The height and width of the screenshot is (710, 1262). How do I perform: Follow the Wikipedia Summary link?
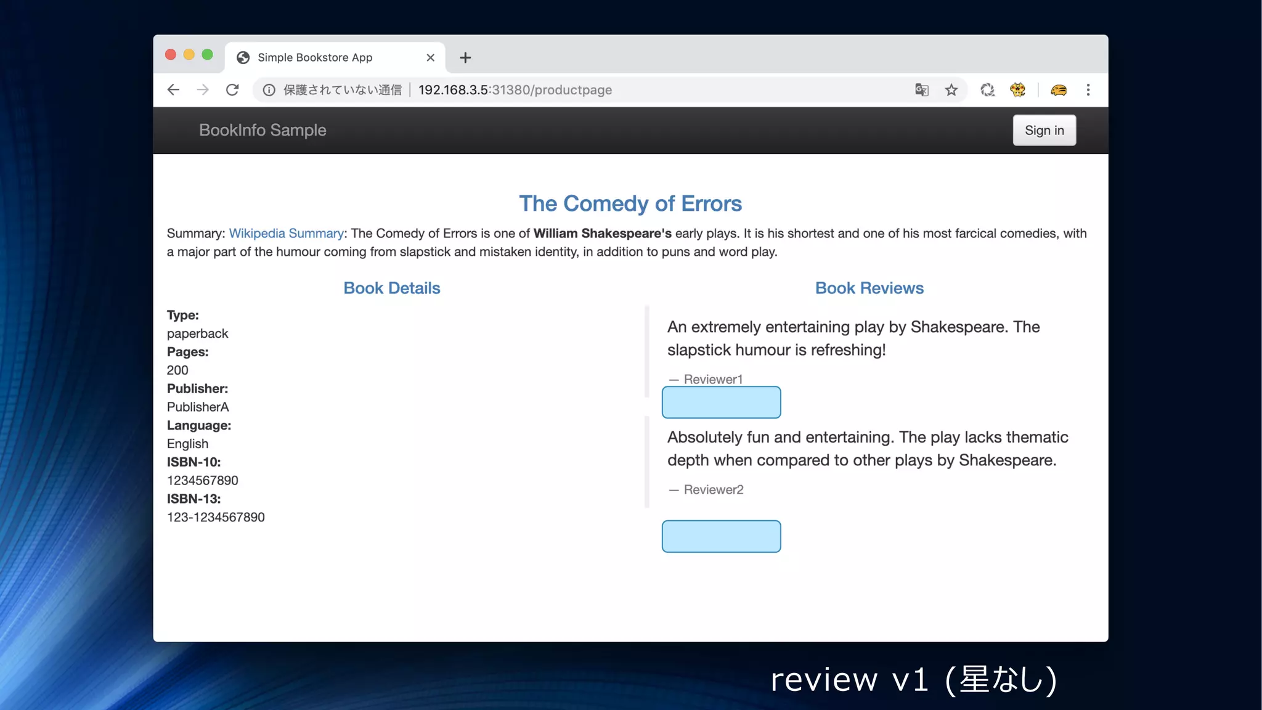tap(286, 233)
